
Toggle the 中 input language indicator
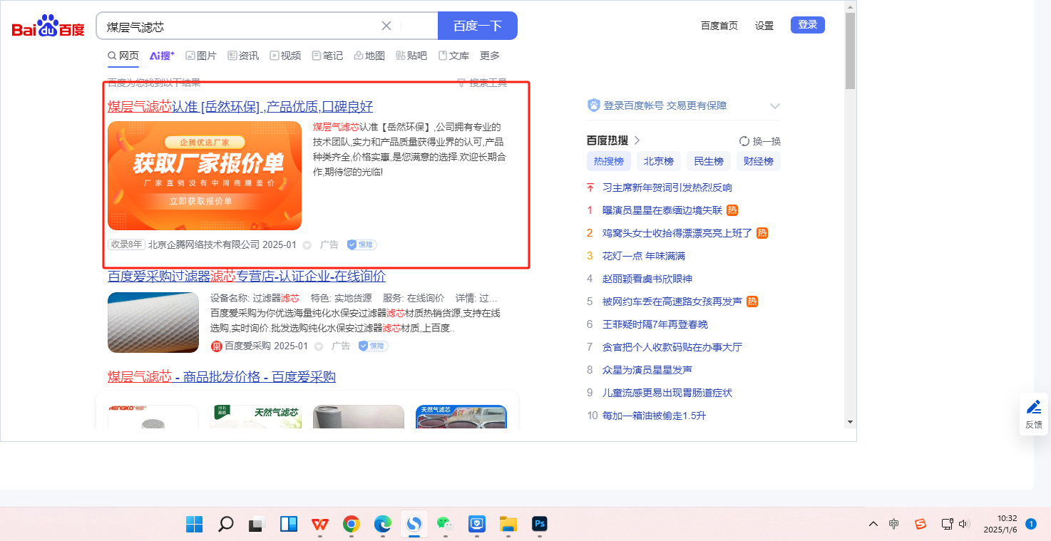point(894,524)
